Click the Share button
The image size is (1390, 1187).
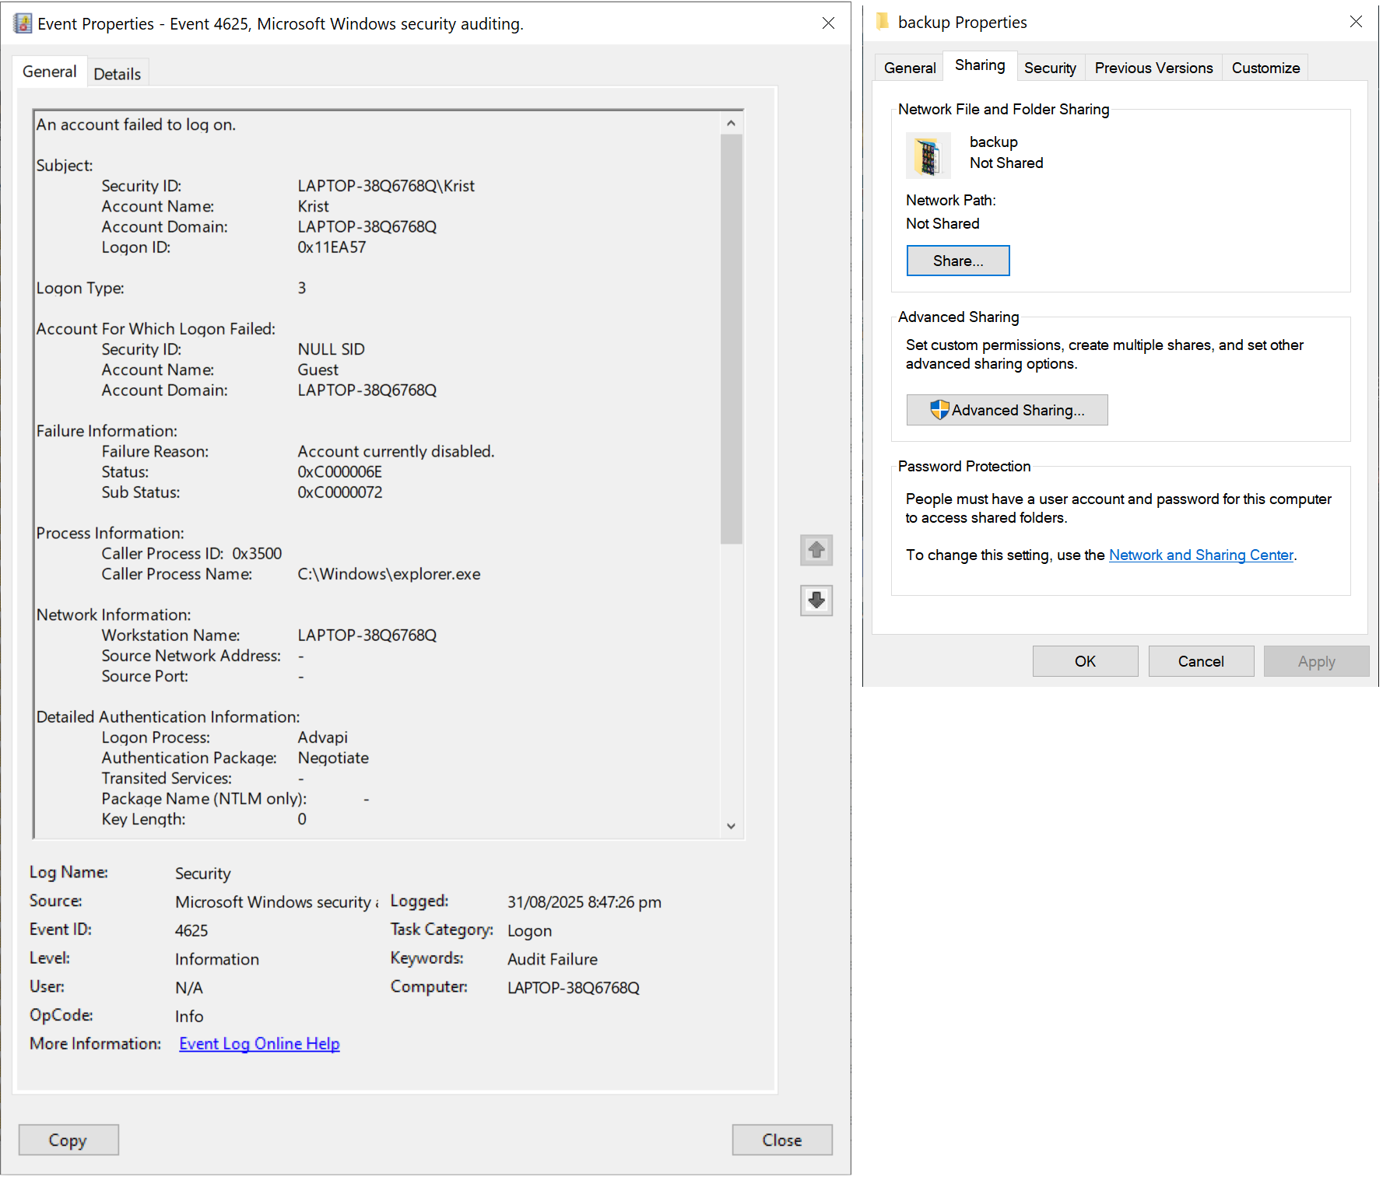click(957, 261)
